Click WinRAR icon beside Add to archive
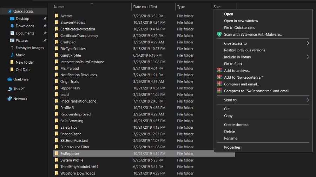316x177 pixels. [219, 70]
